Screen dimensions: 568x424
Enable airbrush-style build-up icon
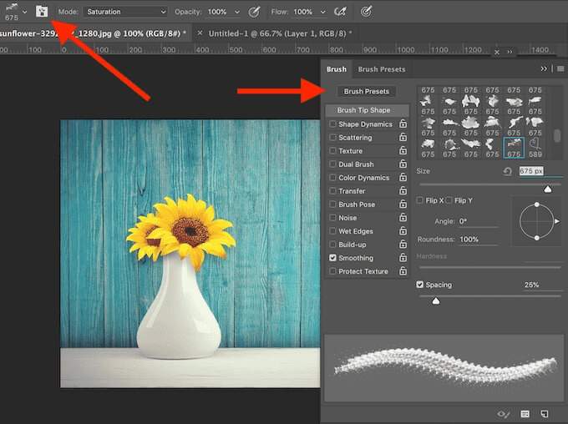coord(341,12)
